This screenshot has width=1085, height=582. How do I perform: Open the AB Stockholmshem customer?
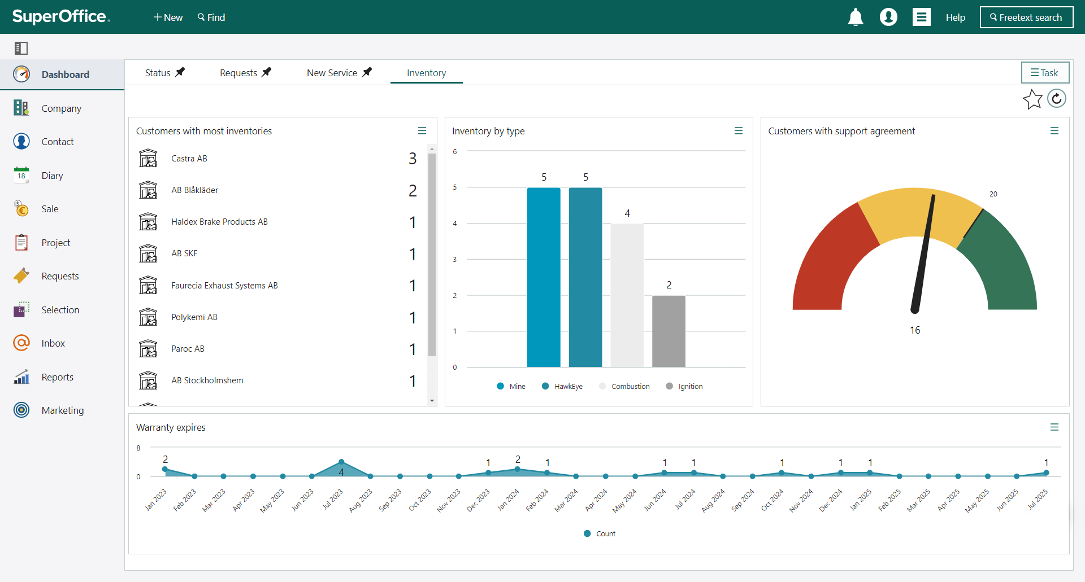click(207, 380)
